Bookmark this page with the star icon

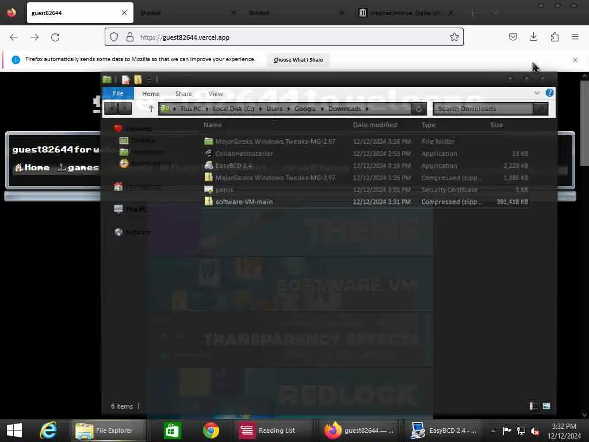[454, 37]
